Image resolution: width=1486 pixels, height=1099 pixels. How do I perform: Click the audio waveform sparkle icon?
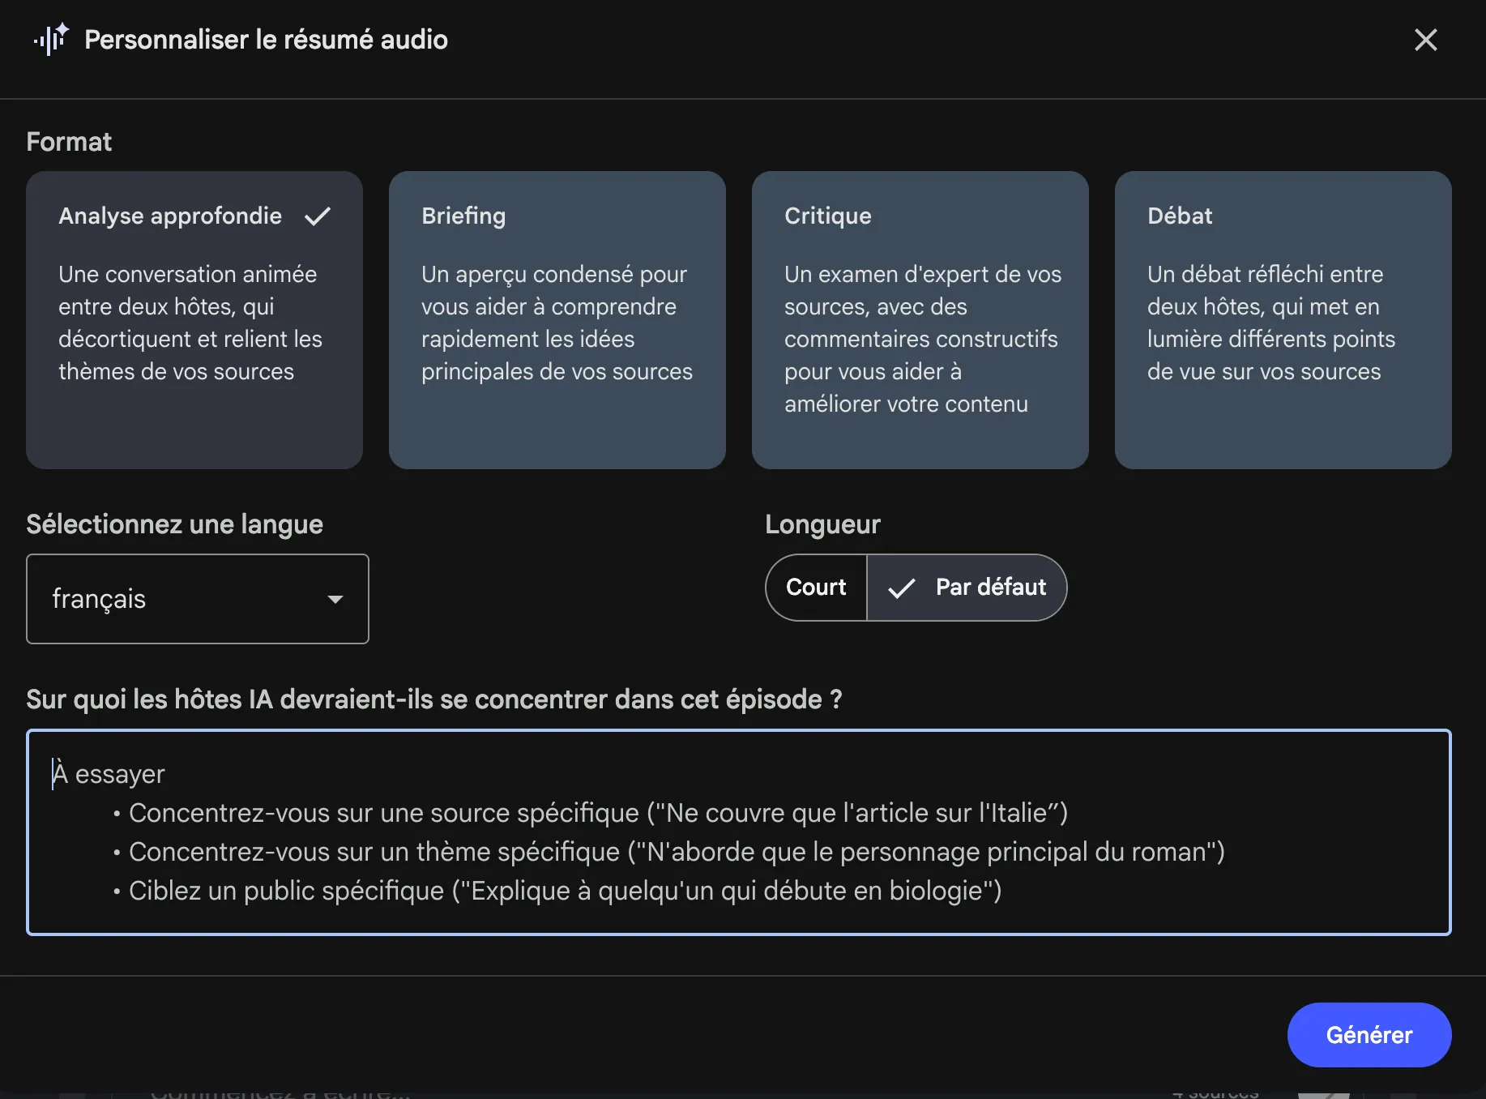tap(51, 39)
